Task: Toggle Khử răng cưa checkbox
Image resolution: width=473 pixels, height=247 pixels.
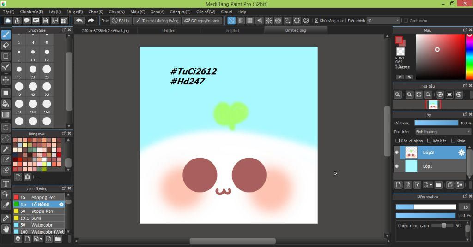Action: [316, 21]
